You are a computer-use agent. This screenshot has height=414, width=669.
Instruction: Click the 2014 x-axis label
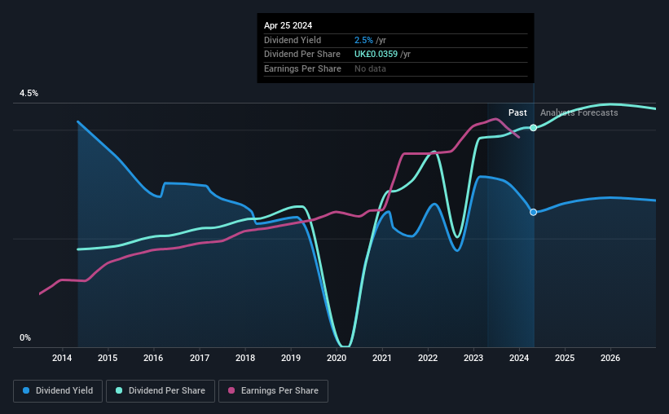pyautogui.click(x=62, y=358)
